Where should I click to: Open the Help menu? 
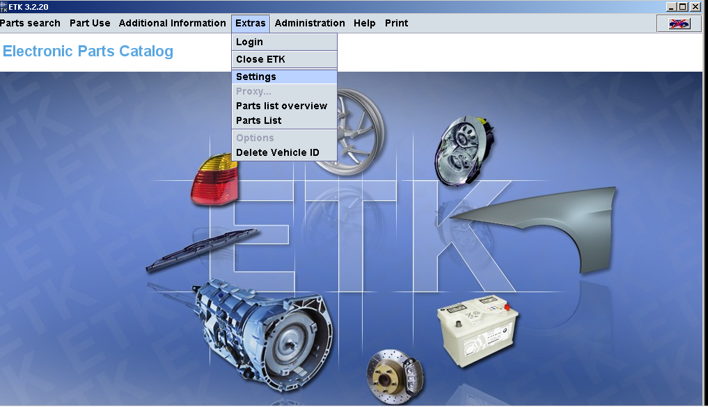click(x=364, y=23)
